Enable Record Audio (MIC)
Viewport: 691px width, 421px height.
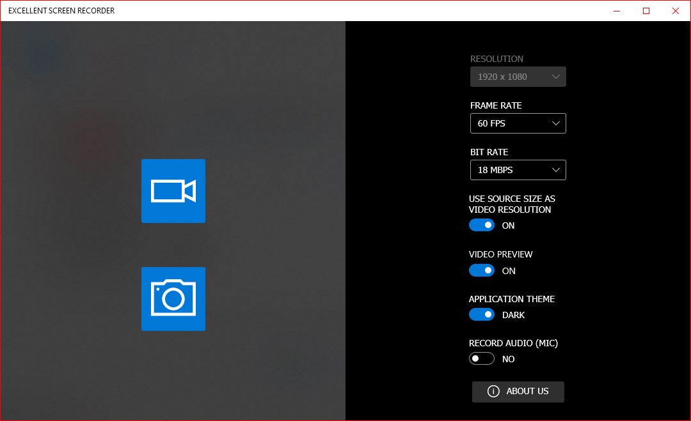coord(482,358)
